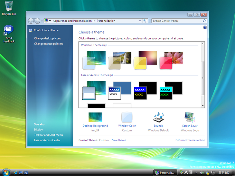Launch Internet Explorer from the taskbar
This screenshot has height=176, width=235.
pyautogui.click(x=16, y=173)
